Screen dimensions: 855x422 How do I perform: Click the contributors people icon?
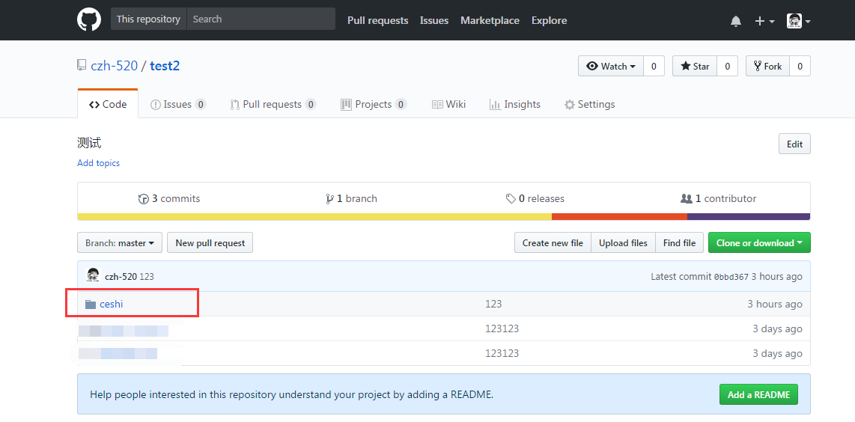[x=686, y=199]
